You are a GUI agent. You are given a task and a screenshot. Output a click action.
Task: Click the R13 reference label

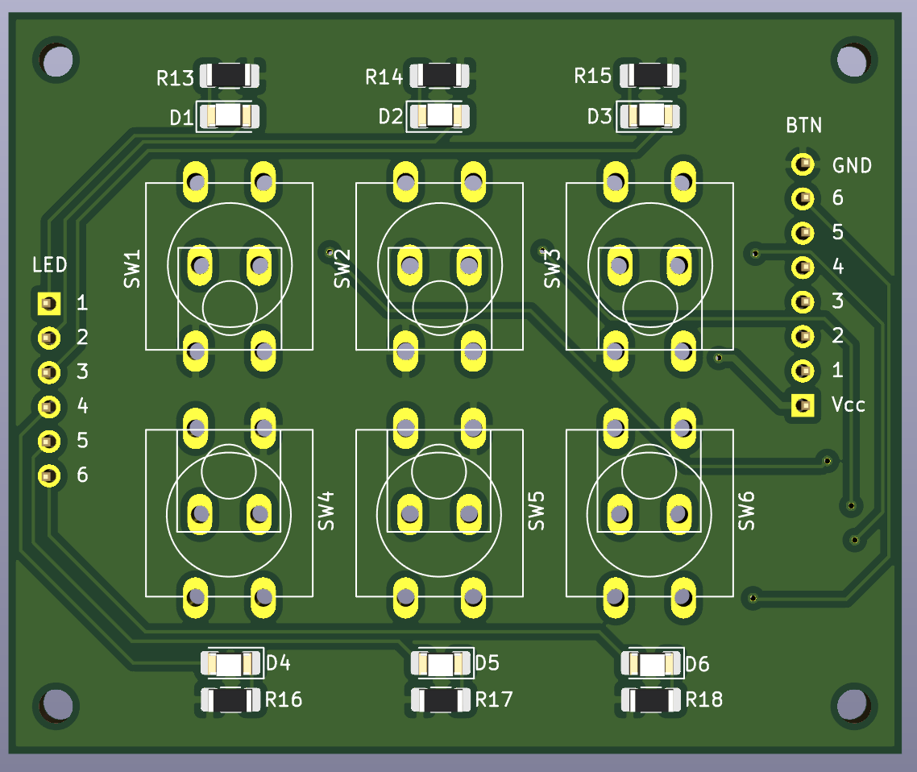tap(175, 78)
